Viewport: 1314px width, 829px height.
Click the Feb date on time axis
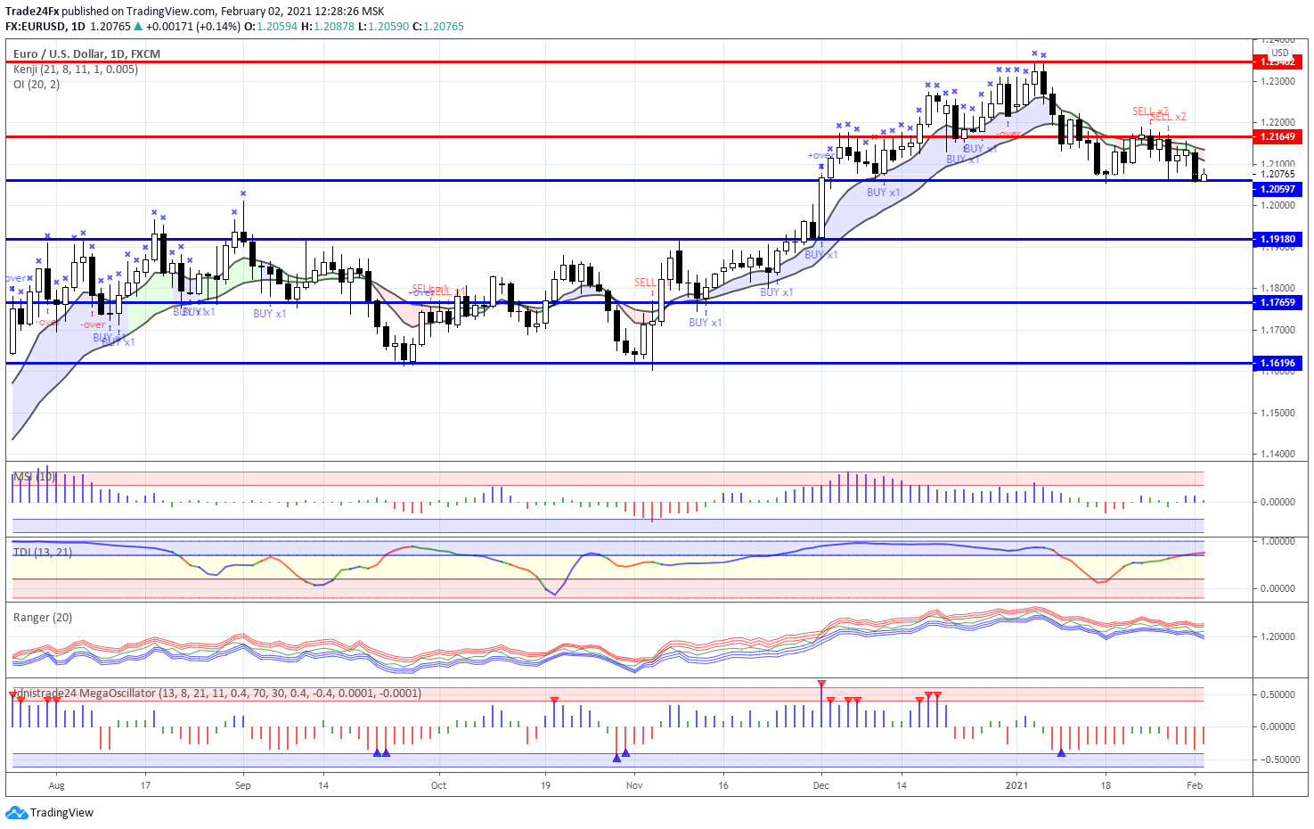point(1195,785)
